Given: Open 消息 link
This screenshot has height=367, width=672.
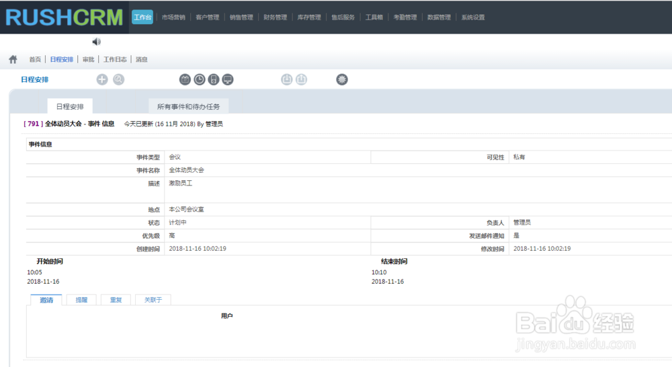Looking at the screenshot, I should tap(141, 59).
